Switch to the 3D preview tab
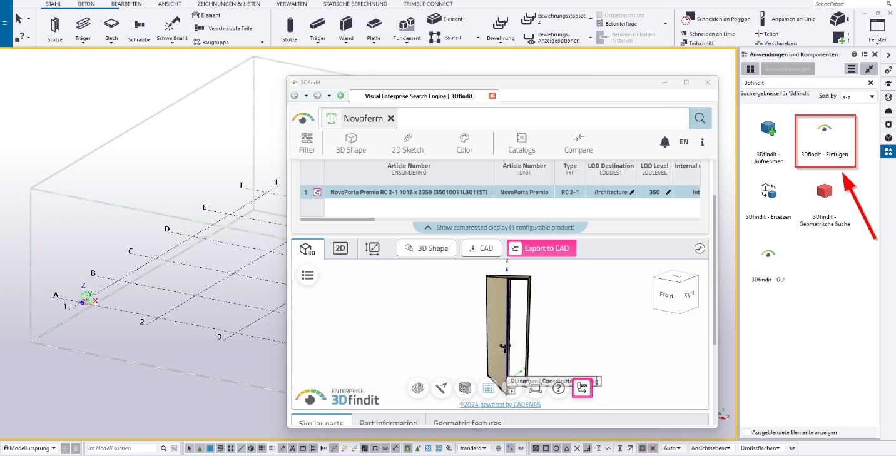The height and width of the screenshot is (456, 896). click(307, 249)
